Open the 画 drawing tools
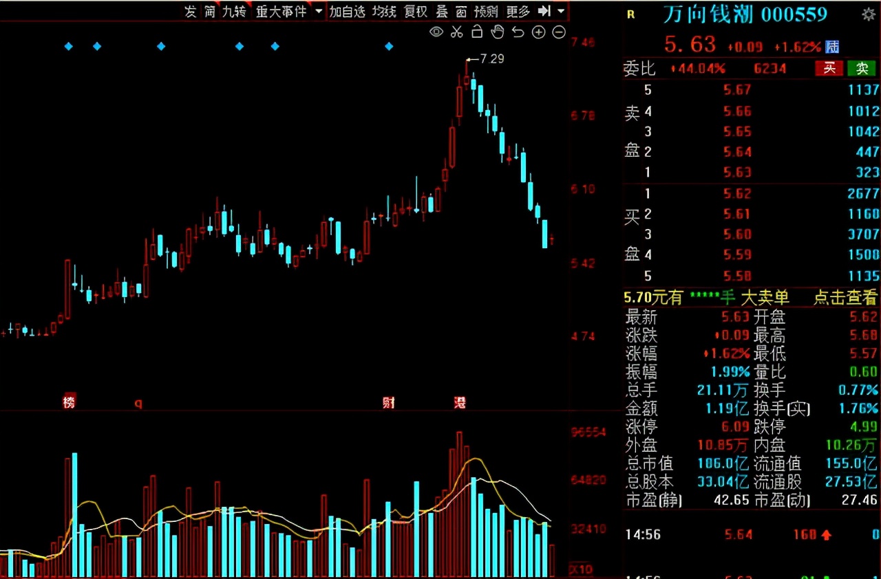Screen dimensions: 881x579 461,11
